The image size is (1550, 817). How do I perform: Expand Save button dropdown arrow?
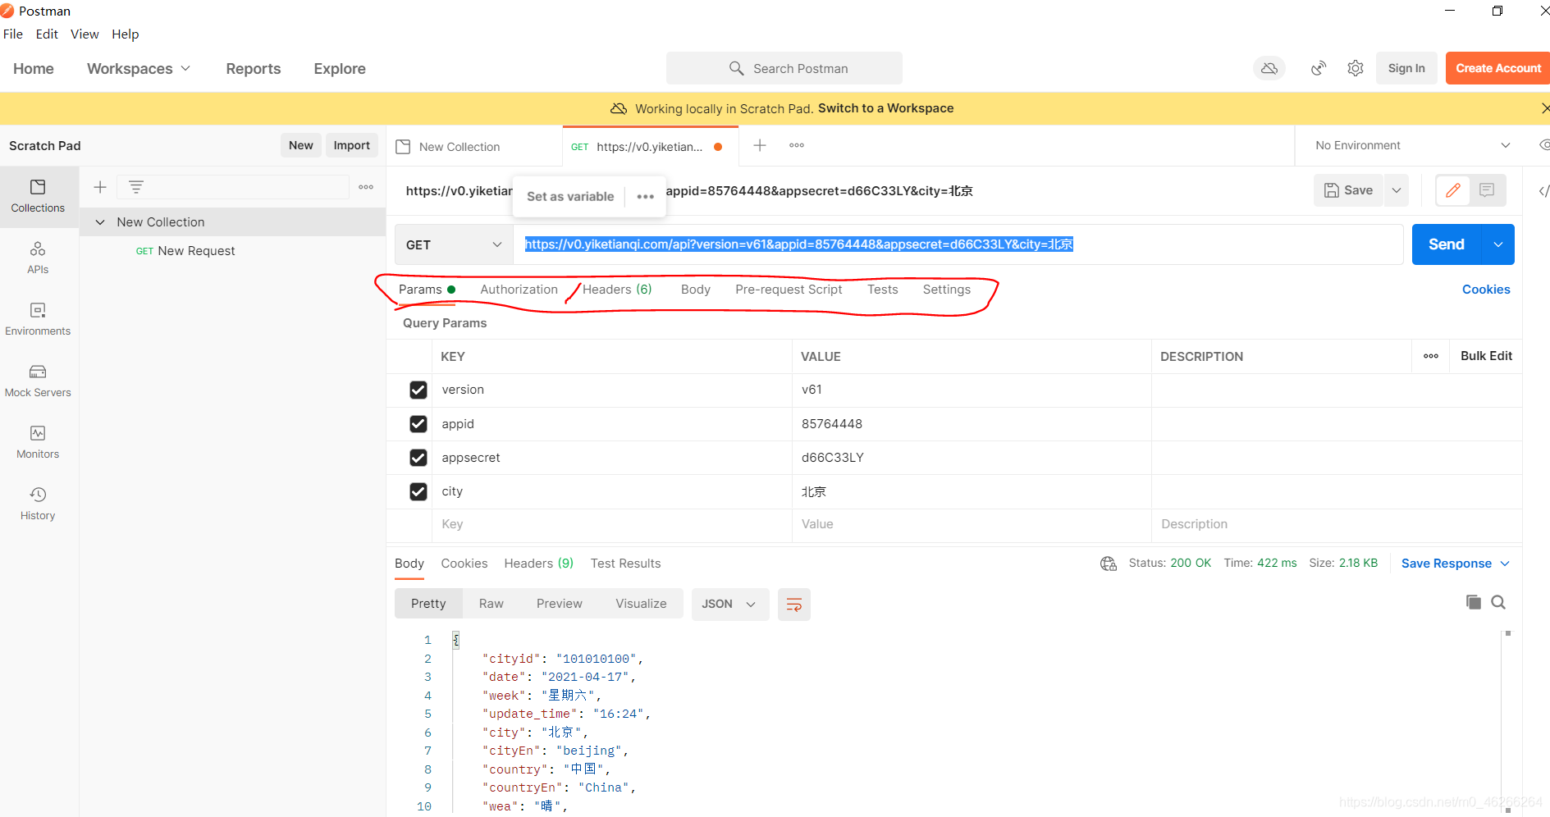pos(1397,190)
